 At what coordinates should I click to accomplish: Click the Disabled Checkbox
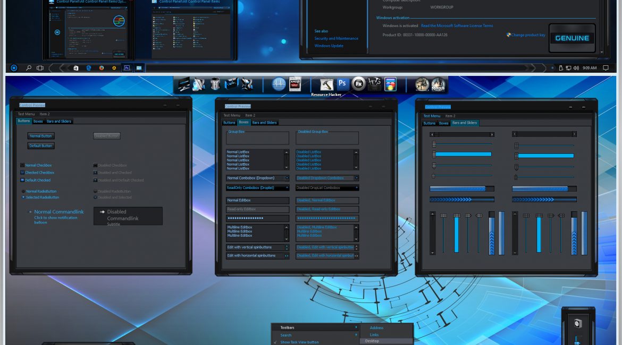(95, 165)
